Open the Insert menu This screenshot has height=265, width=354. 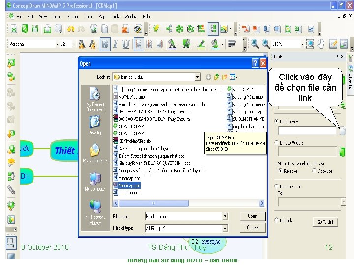[57, 17]
